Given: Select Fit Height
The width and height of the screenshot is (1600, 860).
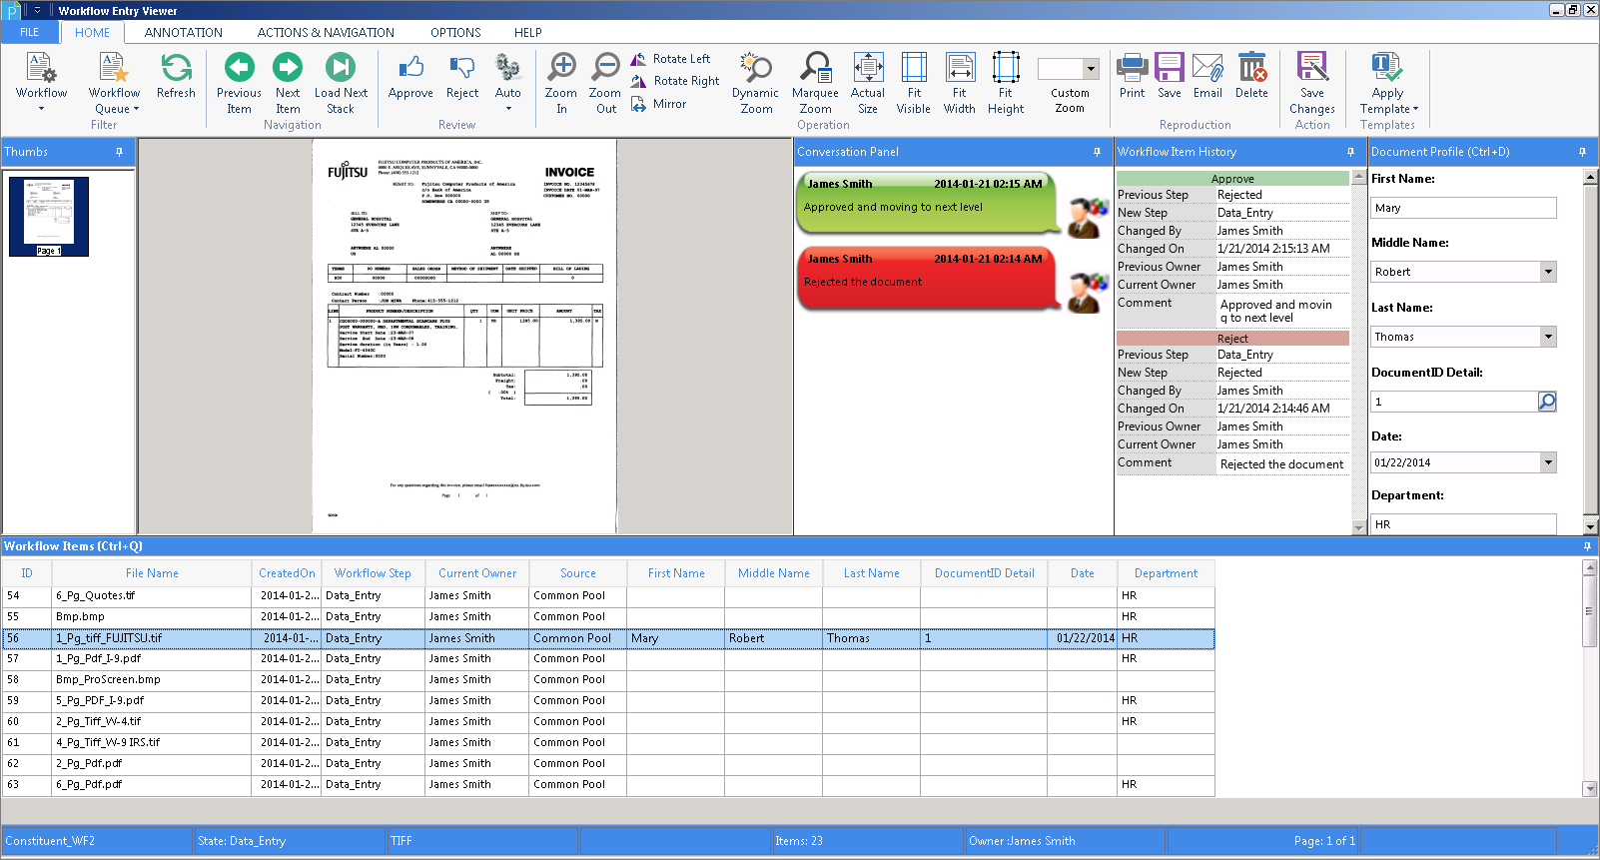Looking at the screenshot, I should [x=1006, y=82].
